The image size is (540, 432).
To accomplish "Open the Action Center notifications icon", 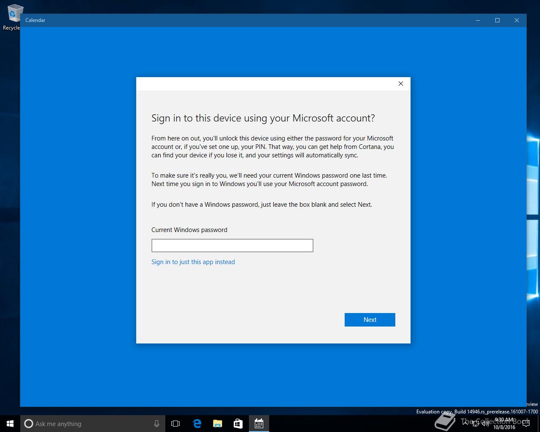I will pyautogui.click(x=526, y=424).
